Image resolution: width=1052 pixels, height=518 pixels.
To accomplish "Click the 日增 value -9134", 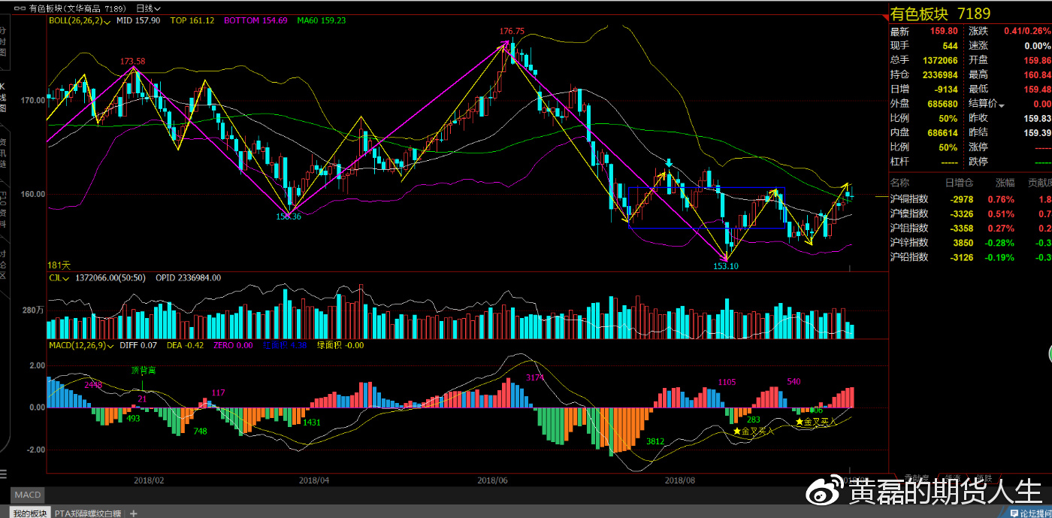I will pos(945,89).
